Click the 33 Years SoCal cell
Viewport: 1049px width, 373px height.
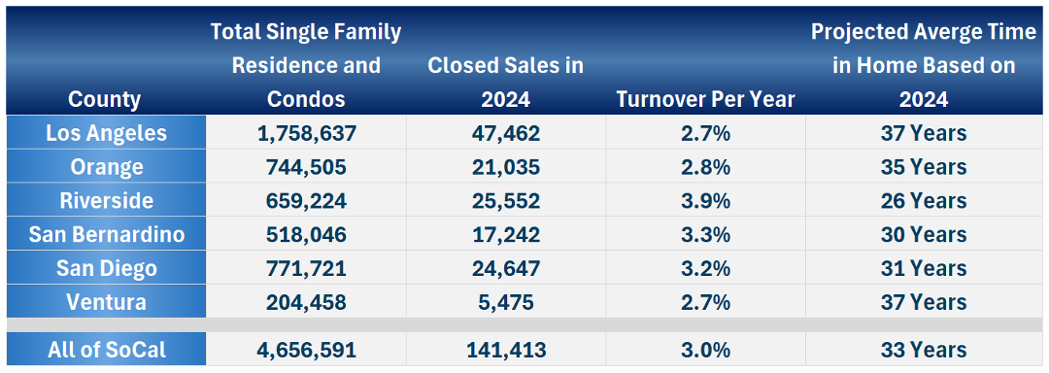click(x=924, y=350)
